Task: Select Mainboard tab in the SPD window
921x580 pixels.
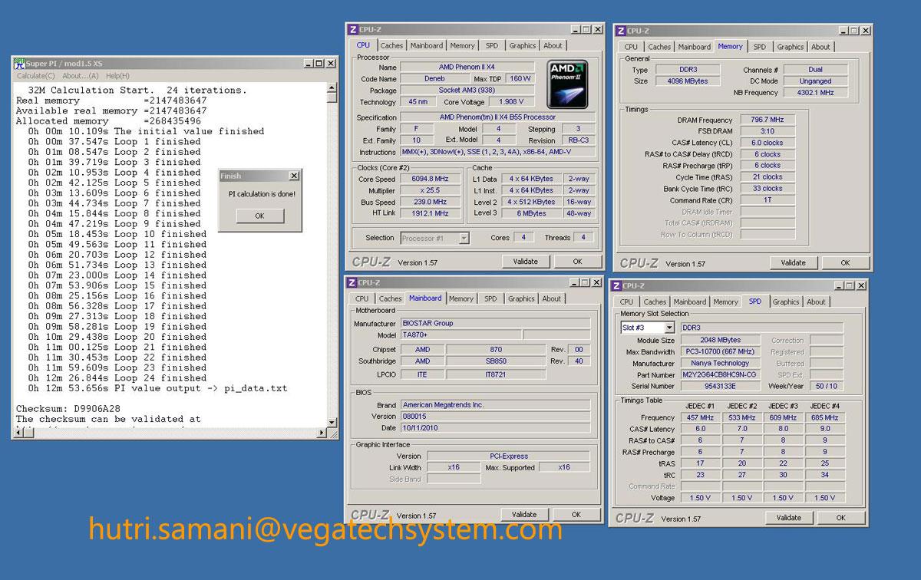Action: [690, 302]
